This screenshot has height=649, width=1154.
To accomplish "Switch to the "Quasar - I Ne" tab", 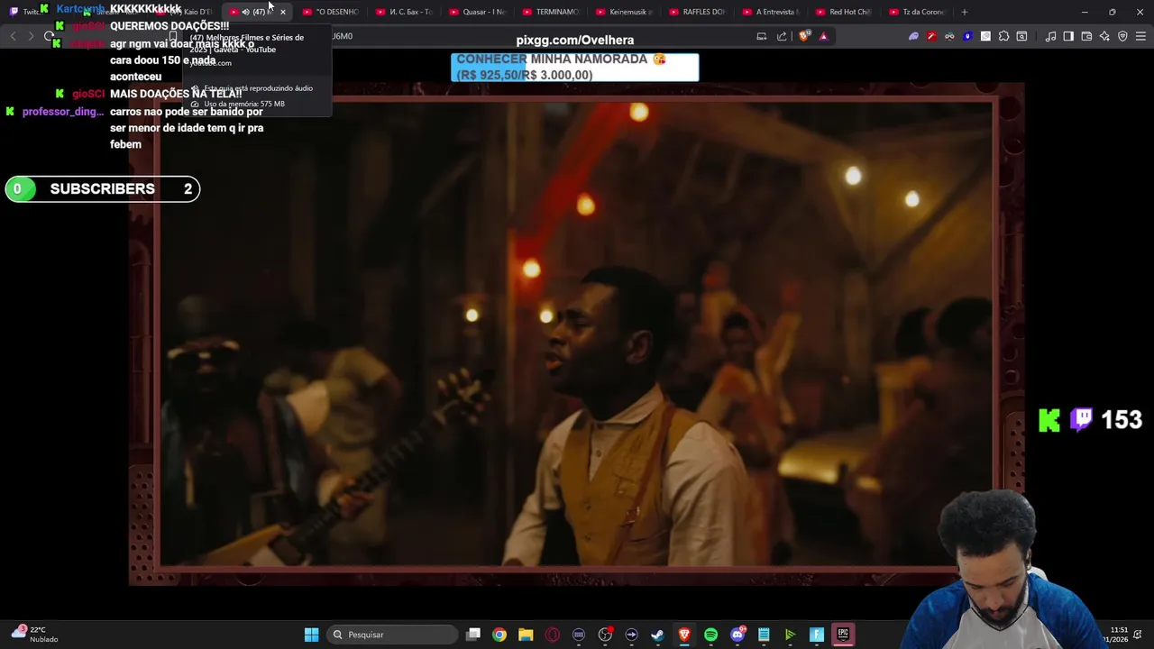I will tap(477, 12).
